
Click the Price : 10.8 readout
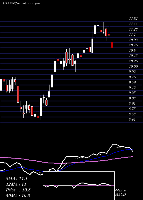[x=18, y=190]
